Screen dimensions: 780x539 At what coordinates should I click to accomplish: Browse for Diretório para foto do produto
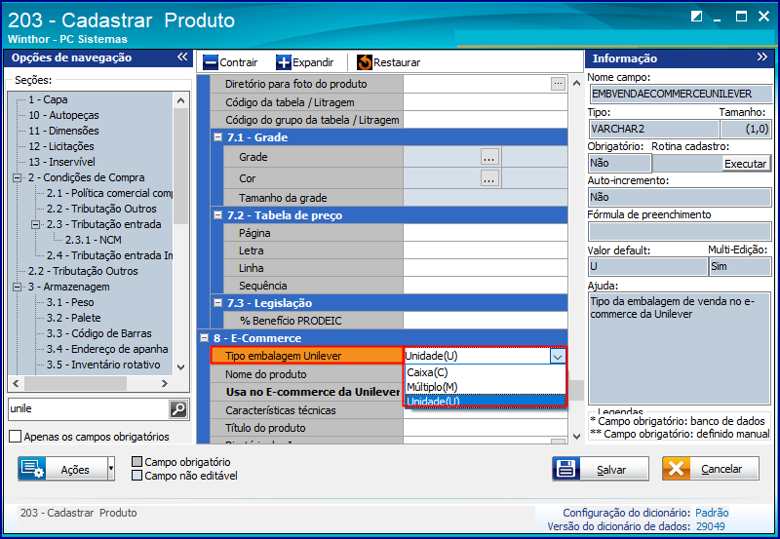(x=558, y=84)
